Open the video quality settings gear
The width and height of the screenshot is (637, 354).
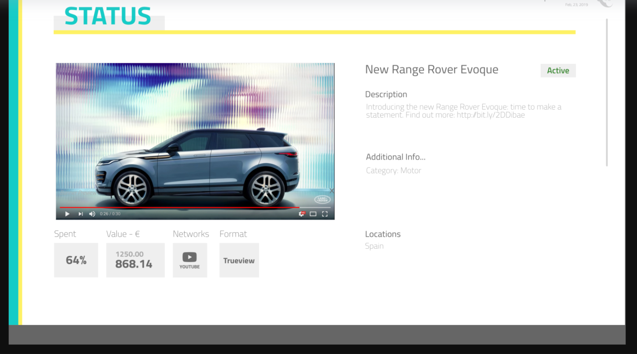point(301,214)
